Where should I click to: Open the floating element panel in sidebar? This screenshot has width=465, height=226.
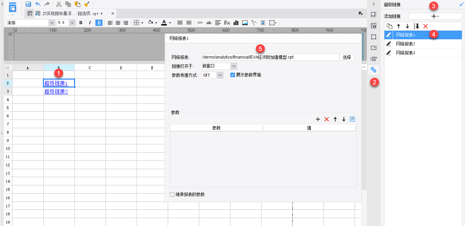click(374, 37)
